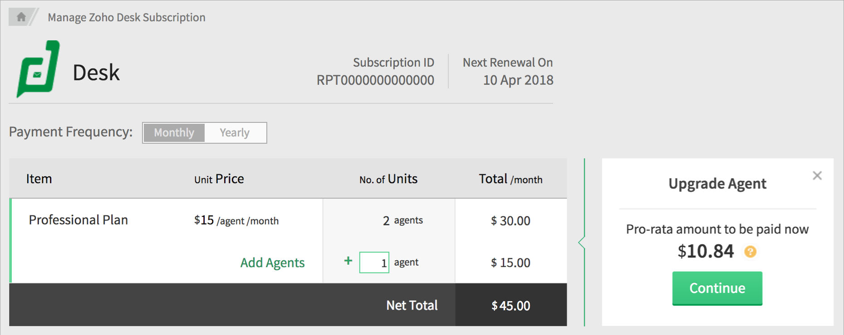Click Manage Zoho Desk Subscription breadcrumb
This screenshot has width=844, height=335.
point(127,17)
